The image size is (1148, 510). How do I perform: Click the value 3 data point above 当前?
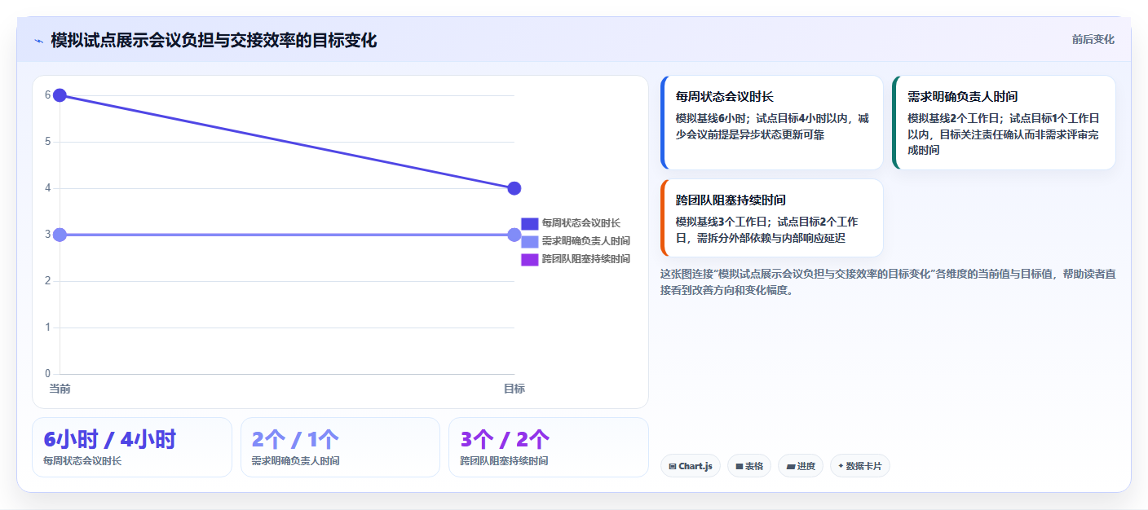pos(60,235)
